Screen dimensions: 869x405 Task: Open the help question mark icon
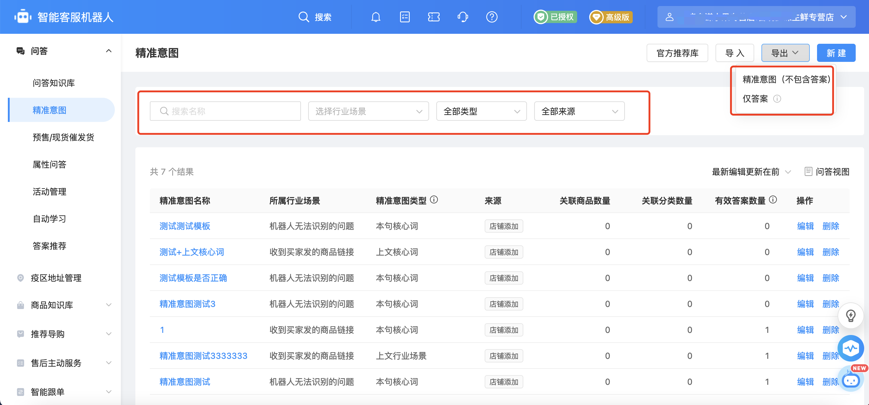tap(492, 17)
